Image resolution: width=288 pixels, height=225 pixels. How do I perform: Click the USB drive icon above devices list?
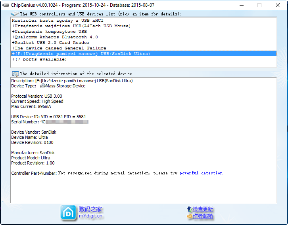coord(15,14)
